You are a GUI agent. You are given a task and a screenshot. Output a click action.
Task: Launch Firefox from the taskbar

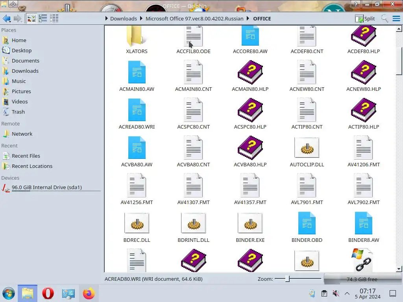[89, 293]
